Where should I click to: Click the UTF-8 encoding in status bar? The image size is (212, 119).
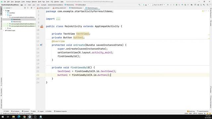point(195,113)
